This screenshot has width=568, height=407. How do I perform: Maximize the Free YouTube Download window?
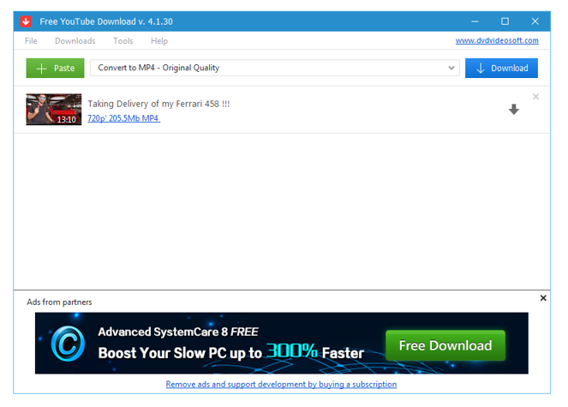pyautogui.click(x=505, y=21)
